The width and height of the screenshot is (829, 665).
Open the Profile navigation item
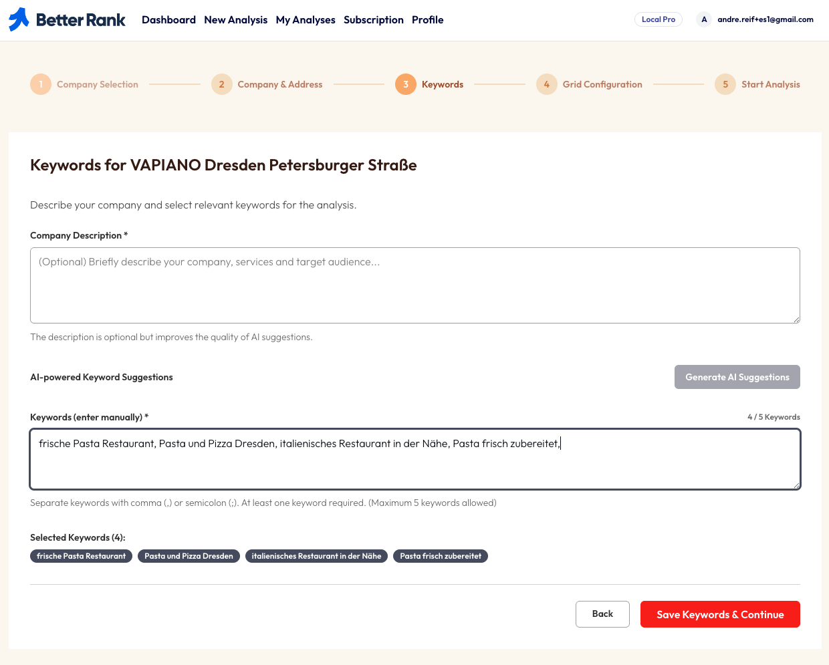coord(427,19)
